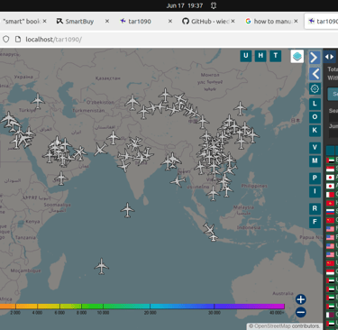Click the I button

(x=315, y=191)
